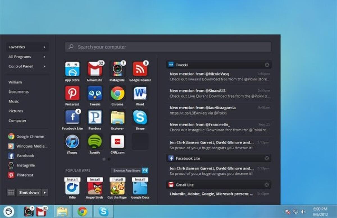Start Skype from the app grid
Image resolution: width=337 pixels, height=218 pixels.
pos(140,117)
